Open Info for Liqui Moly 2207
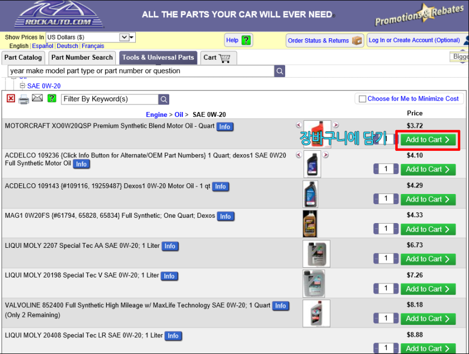 click(x=170, y=246)
